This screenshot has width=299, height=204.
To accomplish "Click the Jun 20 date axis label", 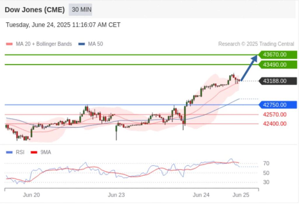I will click(x=31, y=195).
